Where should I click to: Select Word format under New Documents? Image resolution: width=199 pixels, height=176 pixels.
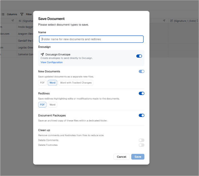[52, 83]
